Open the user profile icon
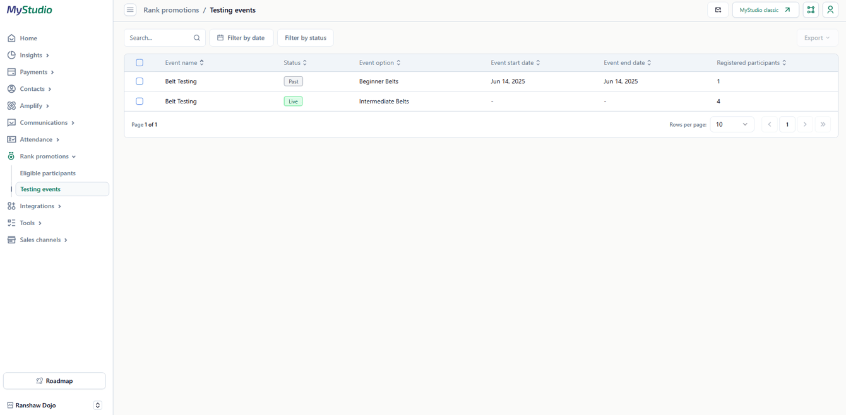 [x=830, y=10]
